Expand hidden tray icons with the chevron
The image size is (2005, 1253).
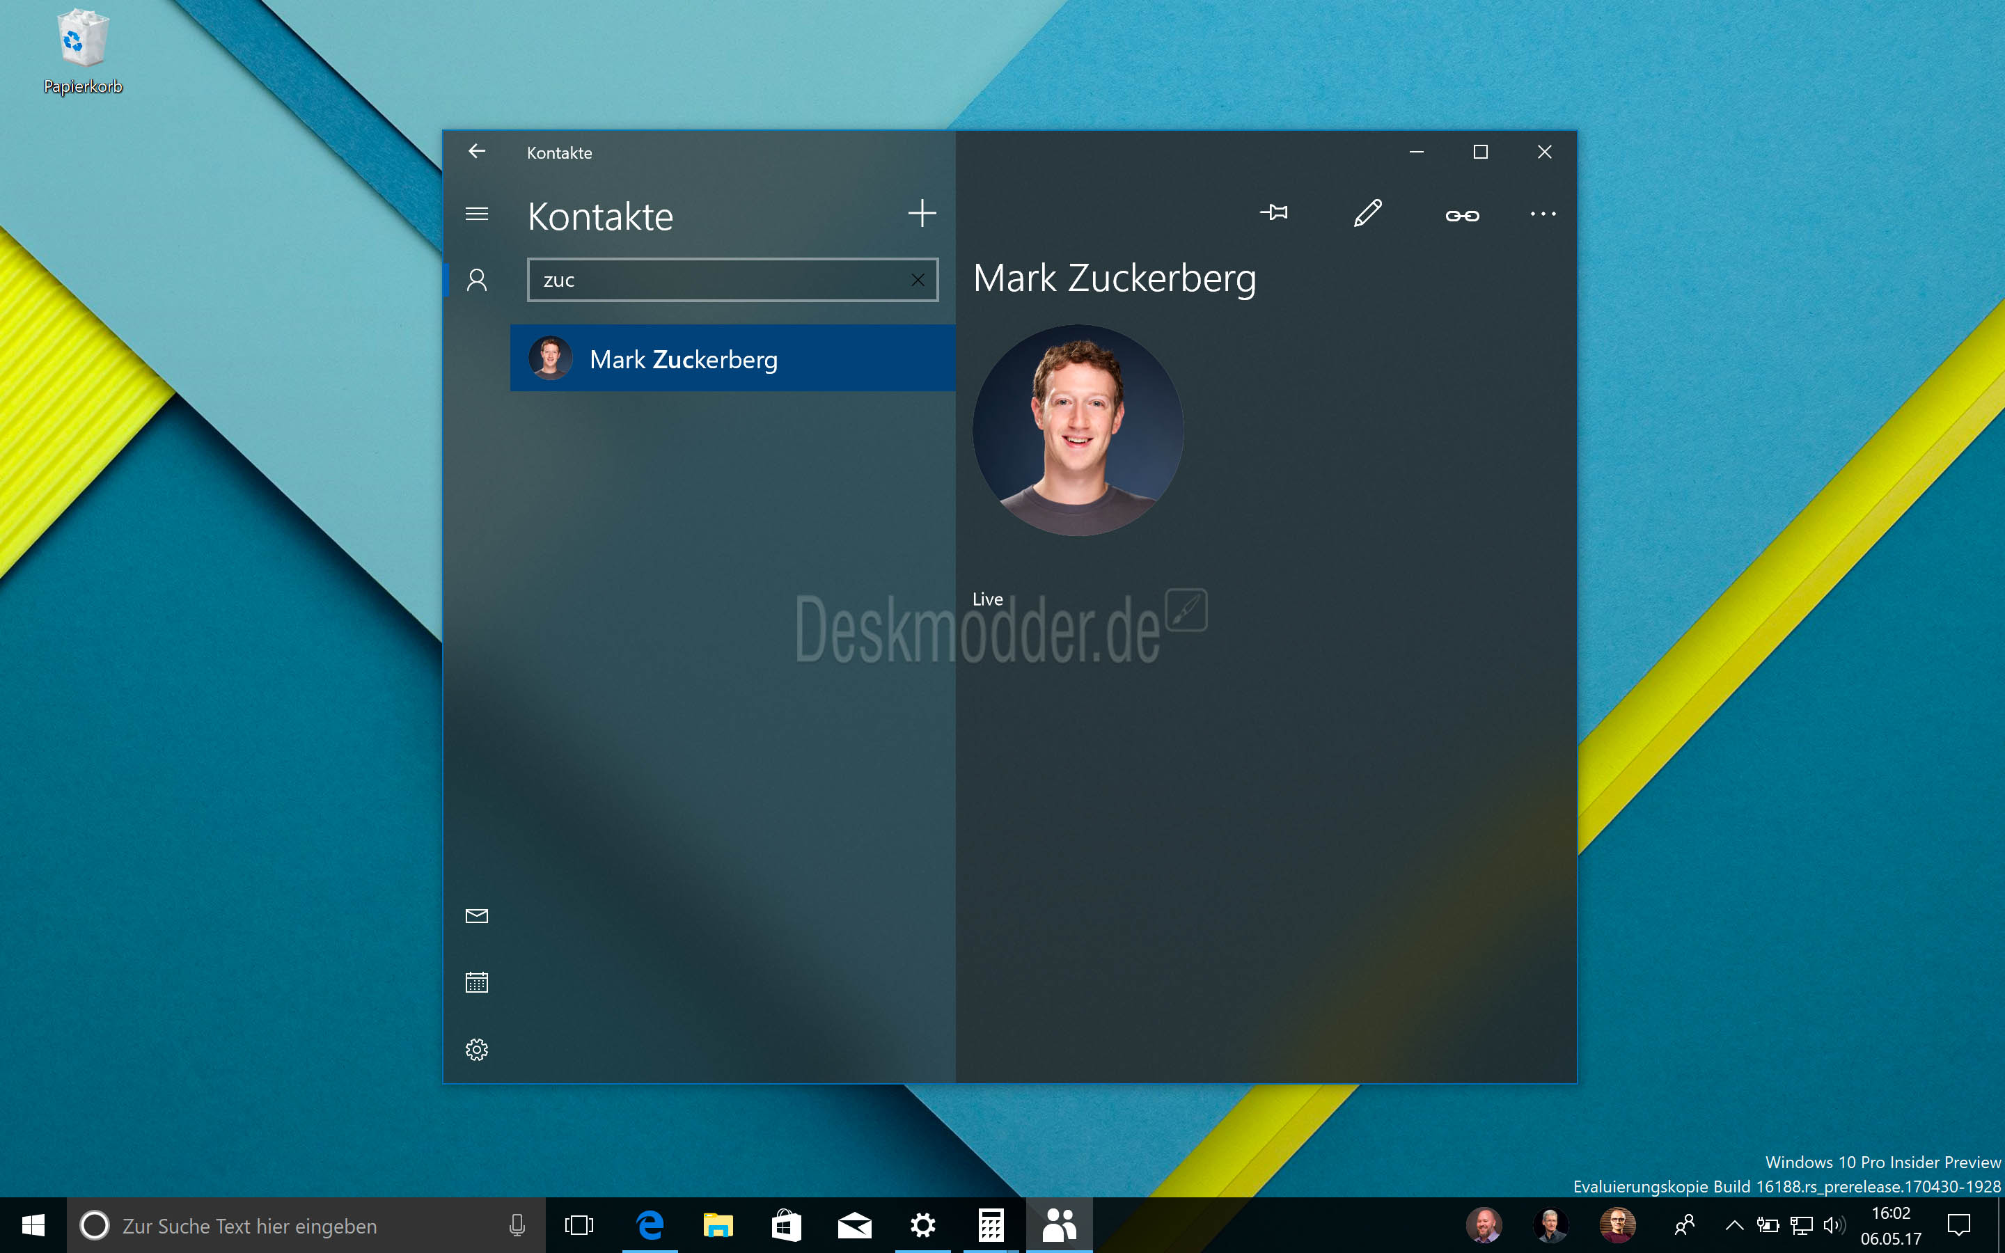tap(1733, 1225)
